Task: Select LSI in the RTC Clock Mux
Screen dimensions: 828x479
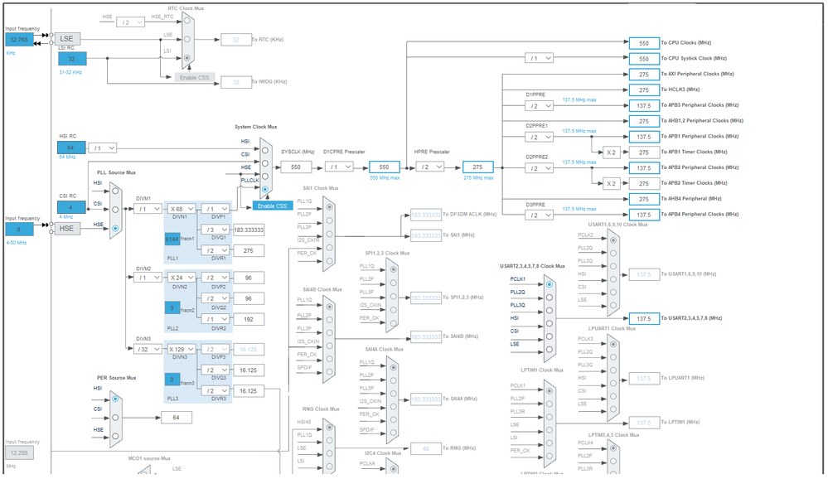Action: tap(187, 58)
